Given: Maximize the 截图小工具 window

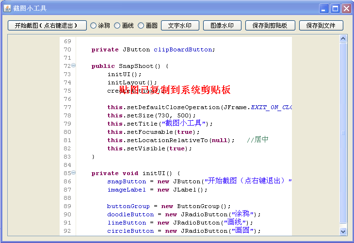Looking at the screenshot, I should 335,9.
